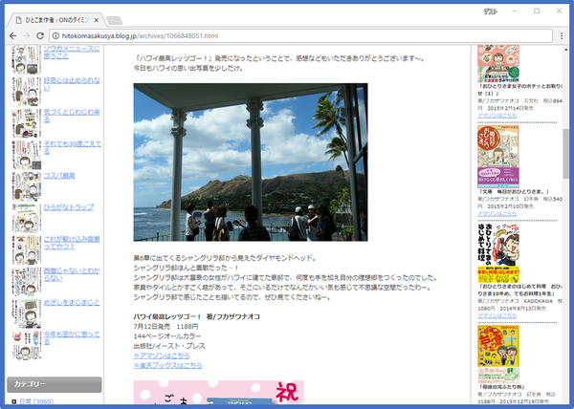Open a new tab beside the current tab
Image resolution: width=574 pixels, height=409 pixels.
click(x=114, y=20)
